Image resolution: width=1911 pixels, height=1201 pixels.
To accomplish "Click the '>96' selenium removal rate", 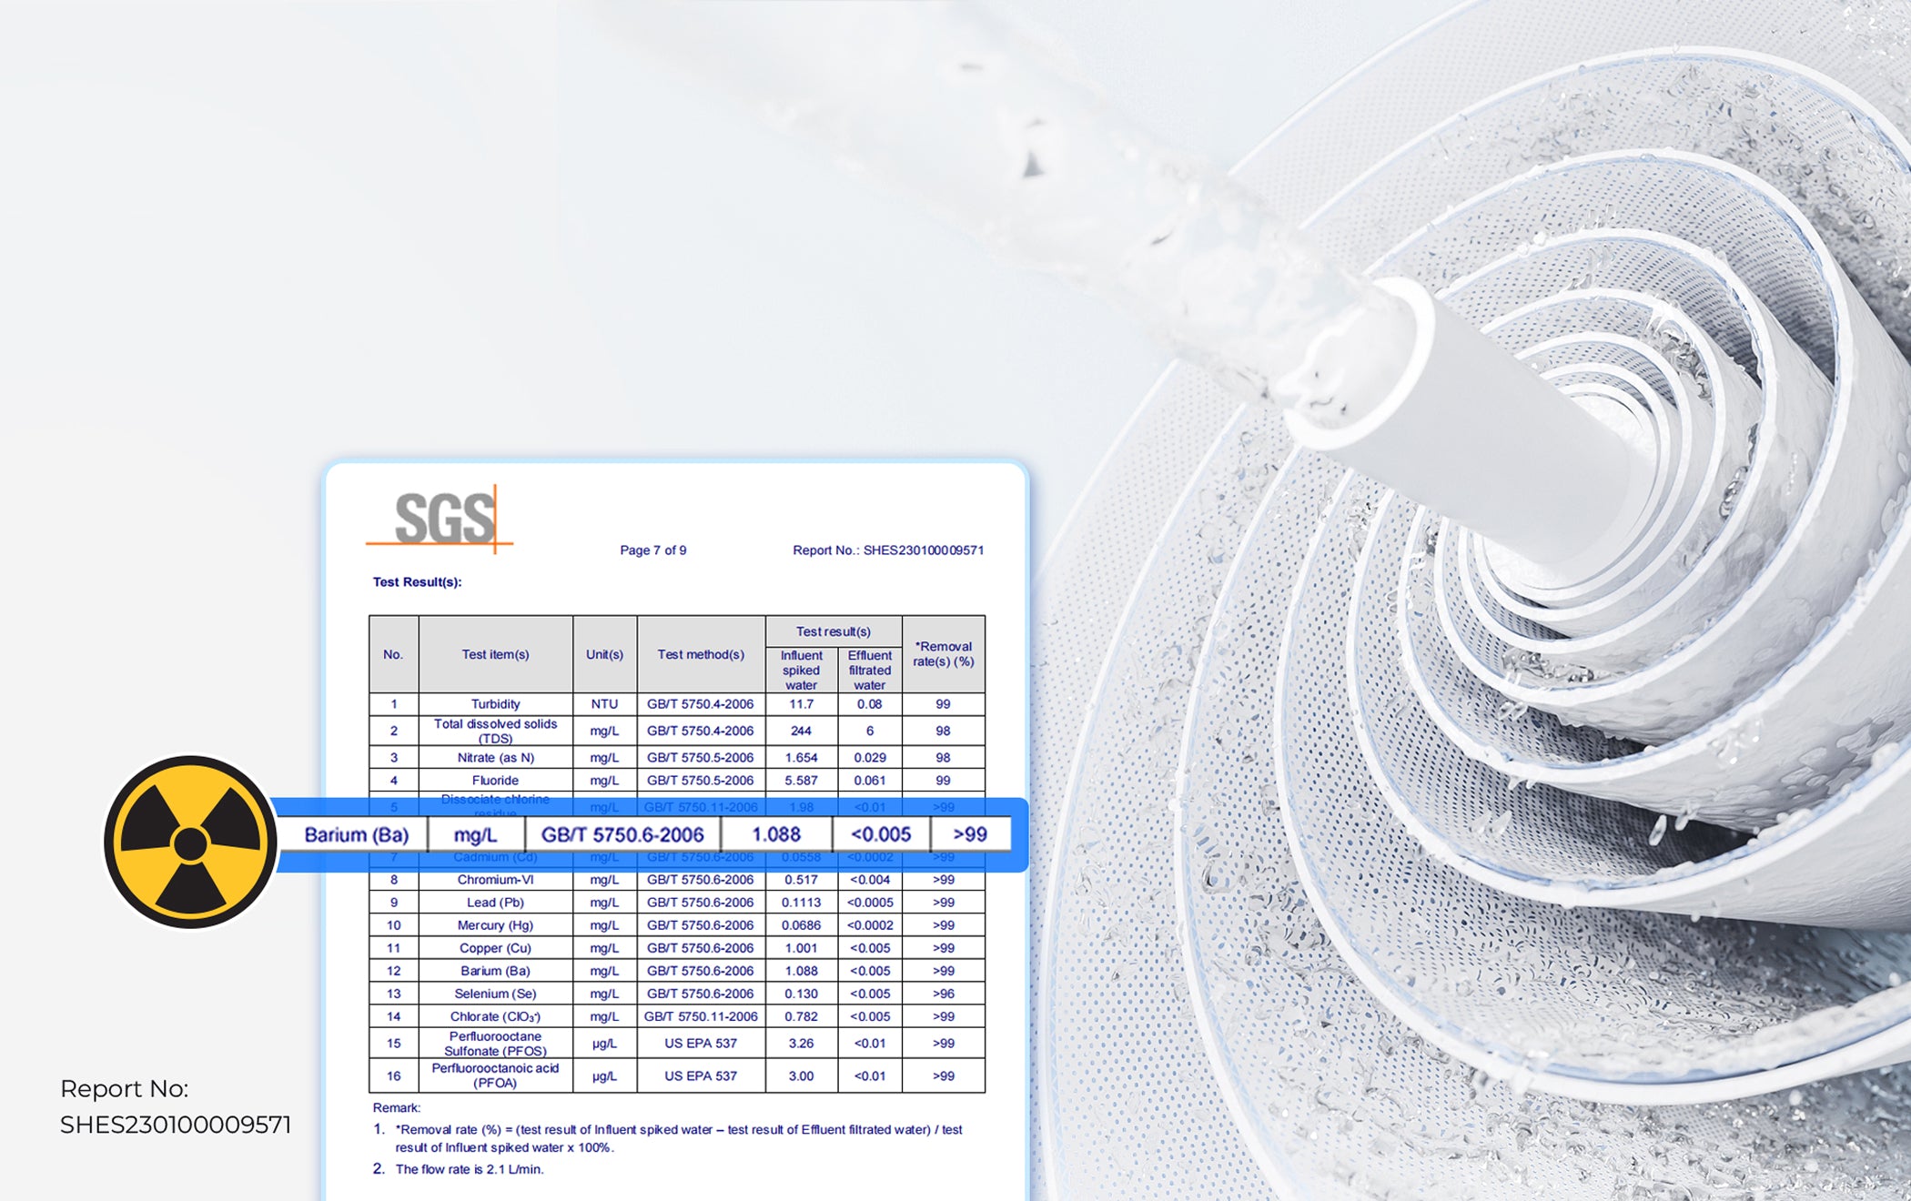I will click(943, 994).
